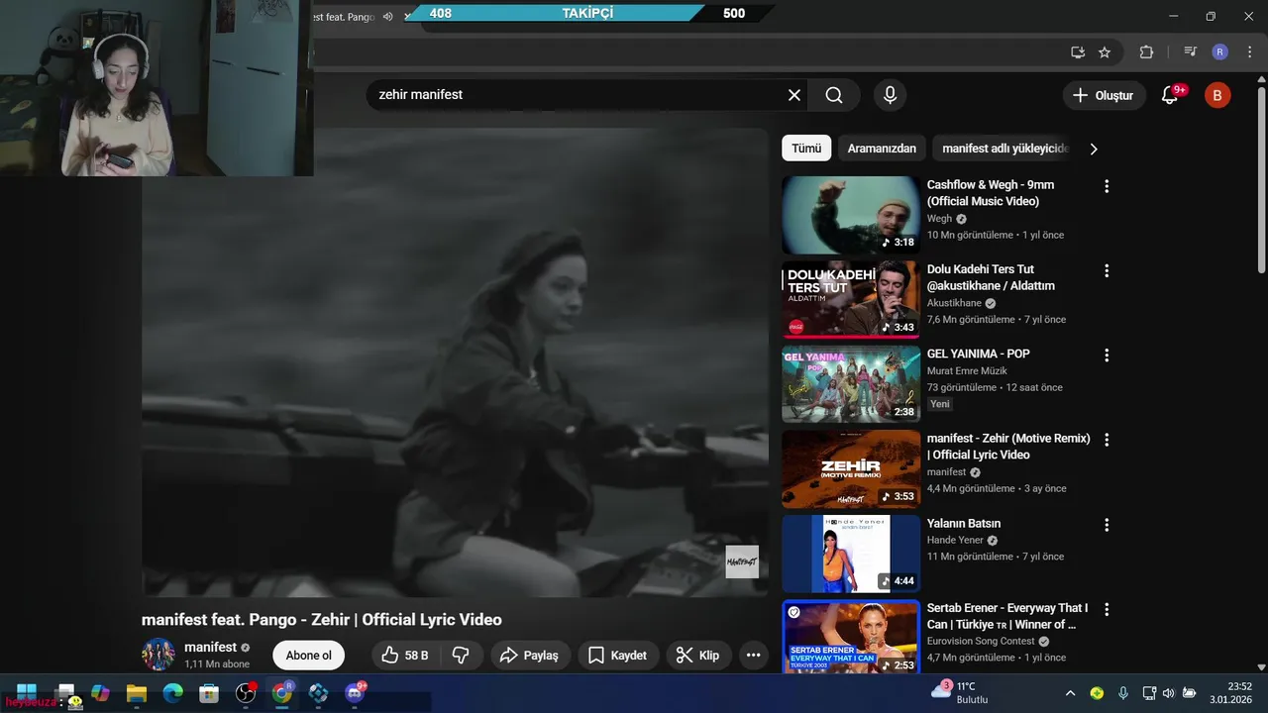Viewport: 1268px width, 713px height.
Task: Open options menu for GEL YANIMA - POP
Action: coord(1107,355)
